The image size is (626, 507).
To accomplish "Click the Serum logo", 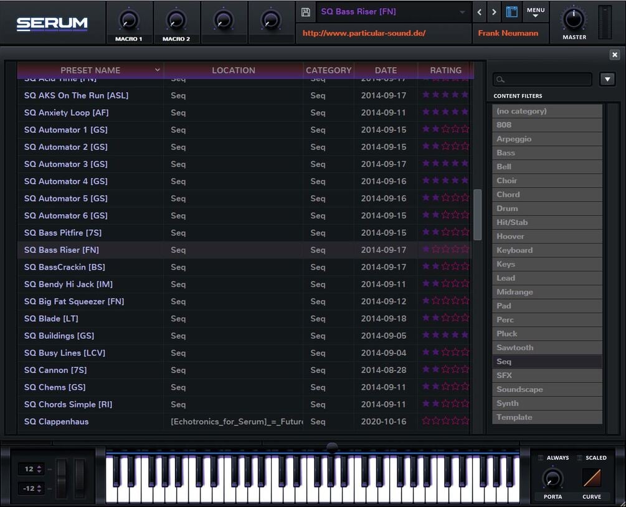I will 52,24.
